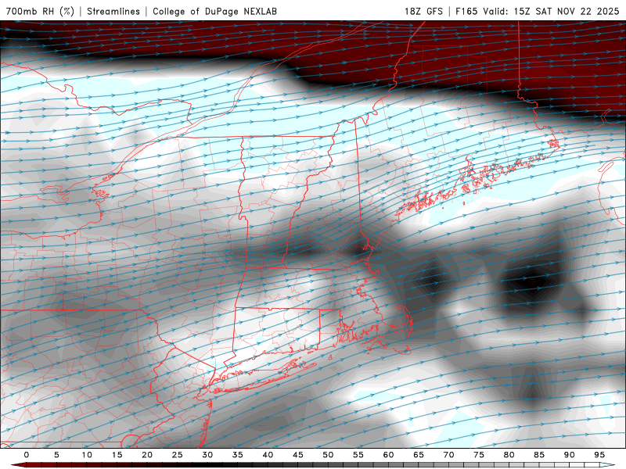The image size is (626, 469).
Task: Click the "F165 Valid: 15Z SAT NOV 22 2025" text
Action: 538,11
